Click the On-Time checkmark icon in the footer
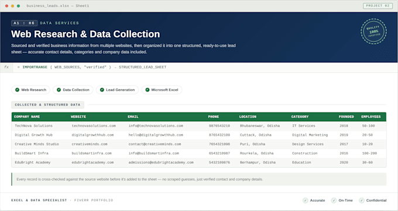Viewport: 398px width, 211px height. tap(334, 201)
